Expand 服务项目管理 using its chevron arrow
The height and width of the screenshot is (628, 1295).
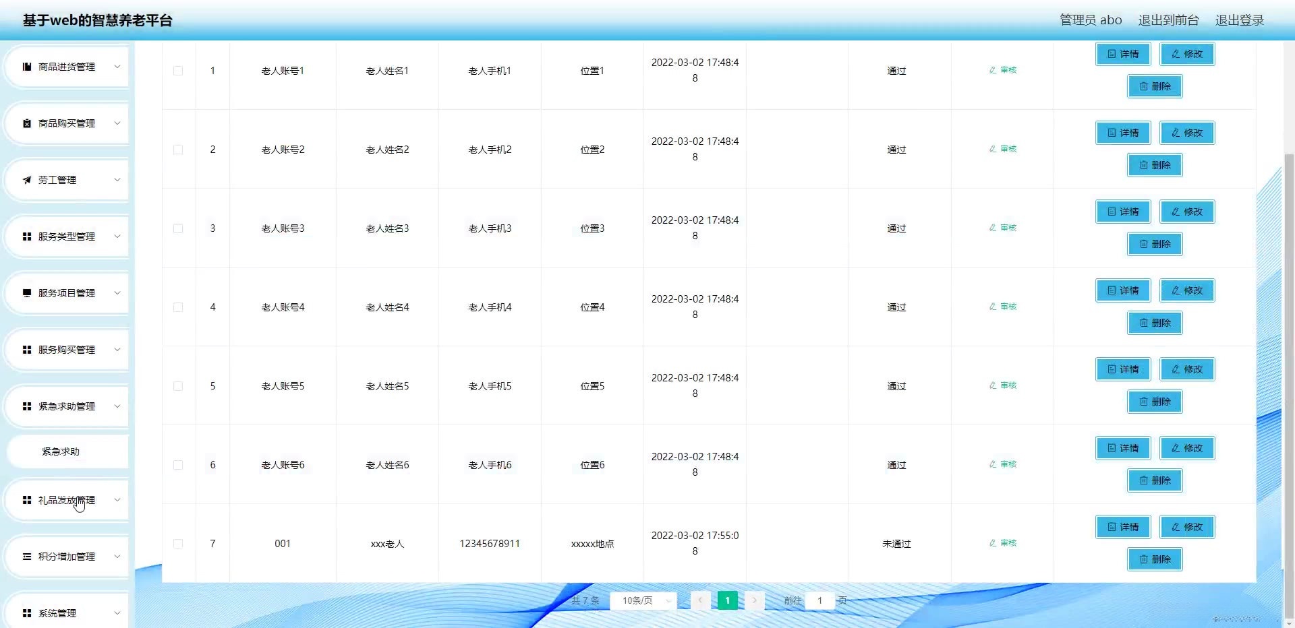coord(117,293)
